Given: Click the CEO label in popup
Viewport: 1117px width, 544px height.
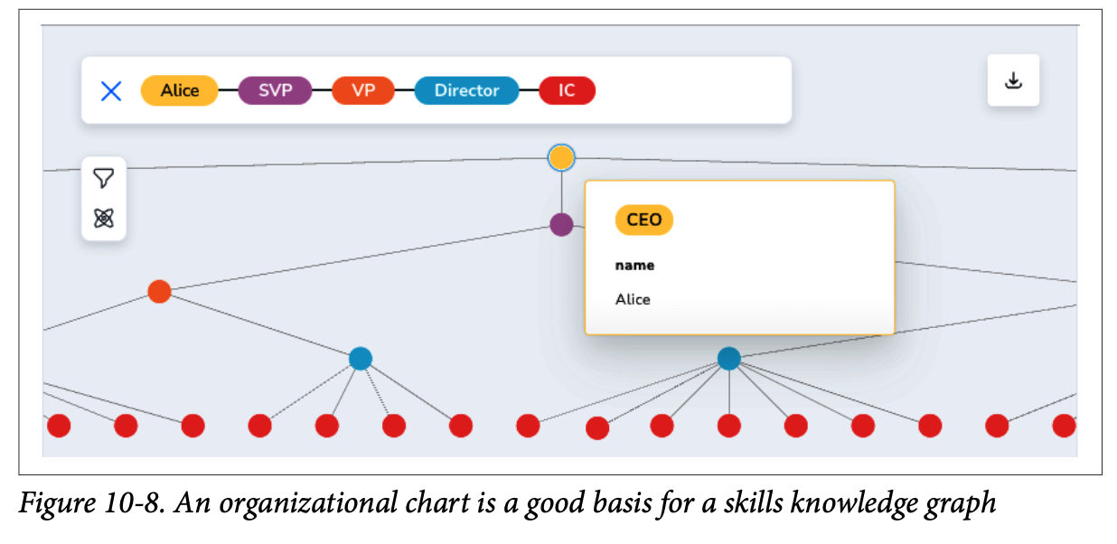Looking at the screenshot, I should [644, 220].
